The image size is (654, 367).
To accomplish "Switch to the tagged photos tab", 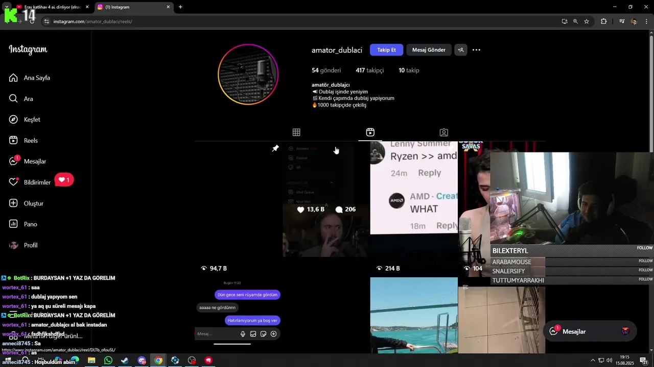I will pos(444,133).
